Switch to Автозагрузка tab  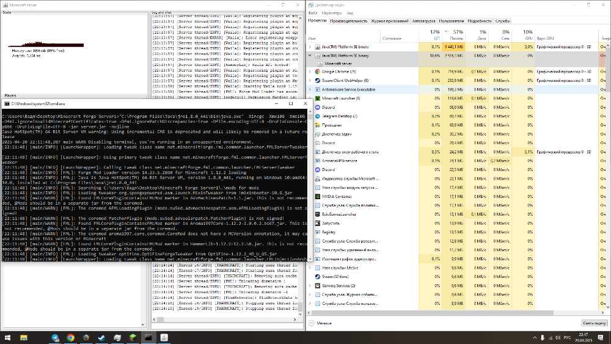pyautogui.click(x=423, y=21)
